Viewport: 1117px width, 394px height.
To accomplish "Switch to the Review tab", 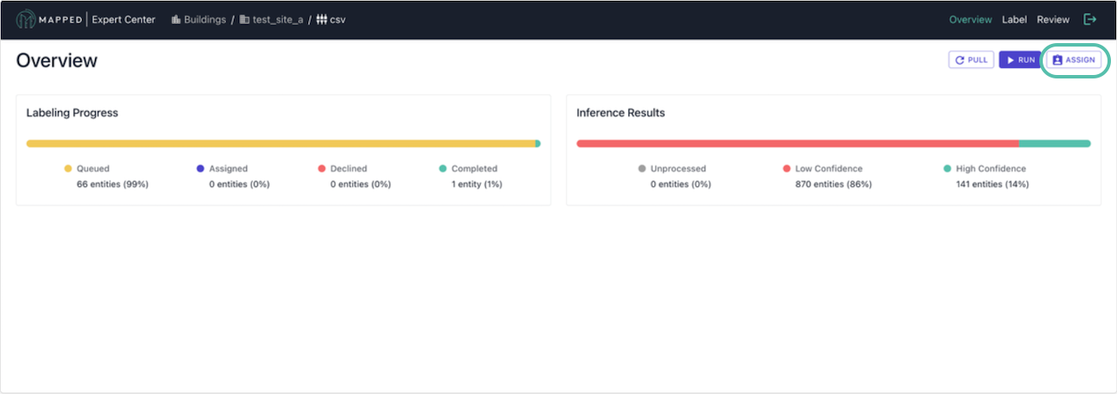I will pyautogui.click(x=1053, y=19).
